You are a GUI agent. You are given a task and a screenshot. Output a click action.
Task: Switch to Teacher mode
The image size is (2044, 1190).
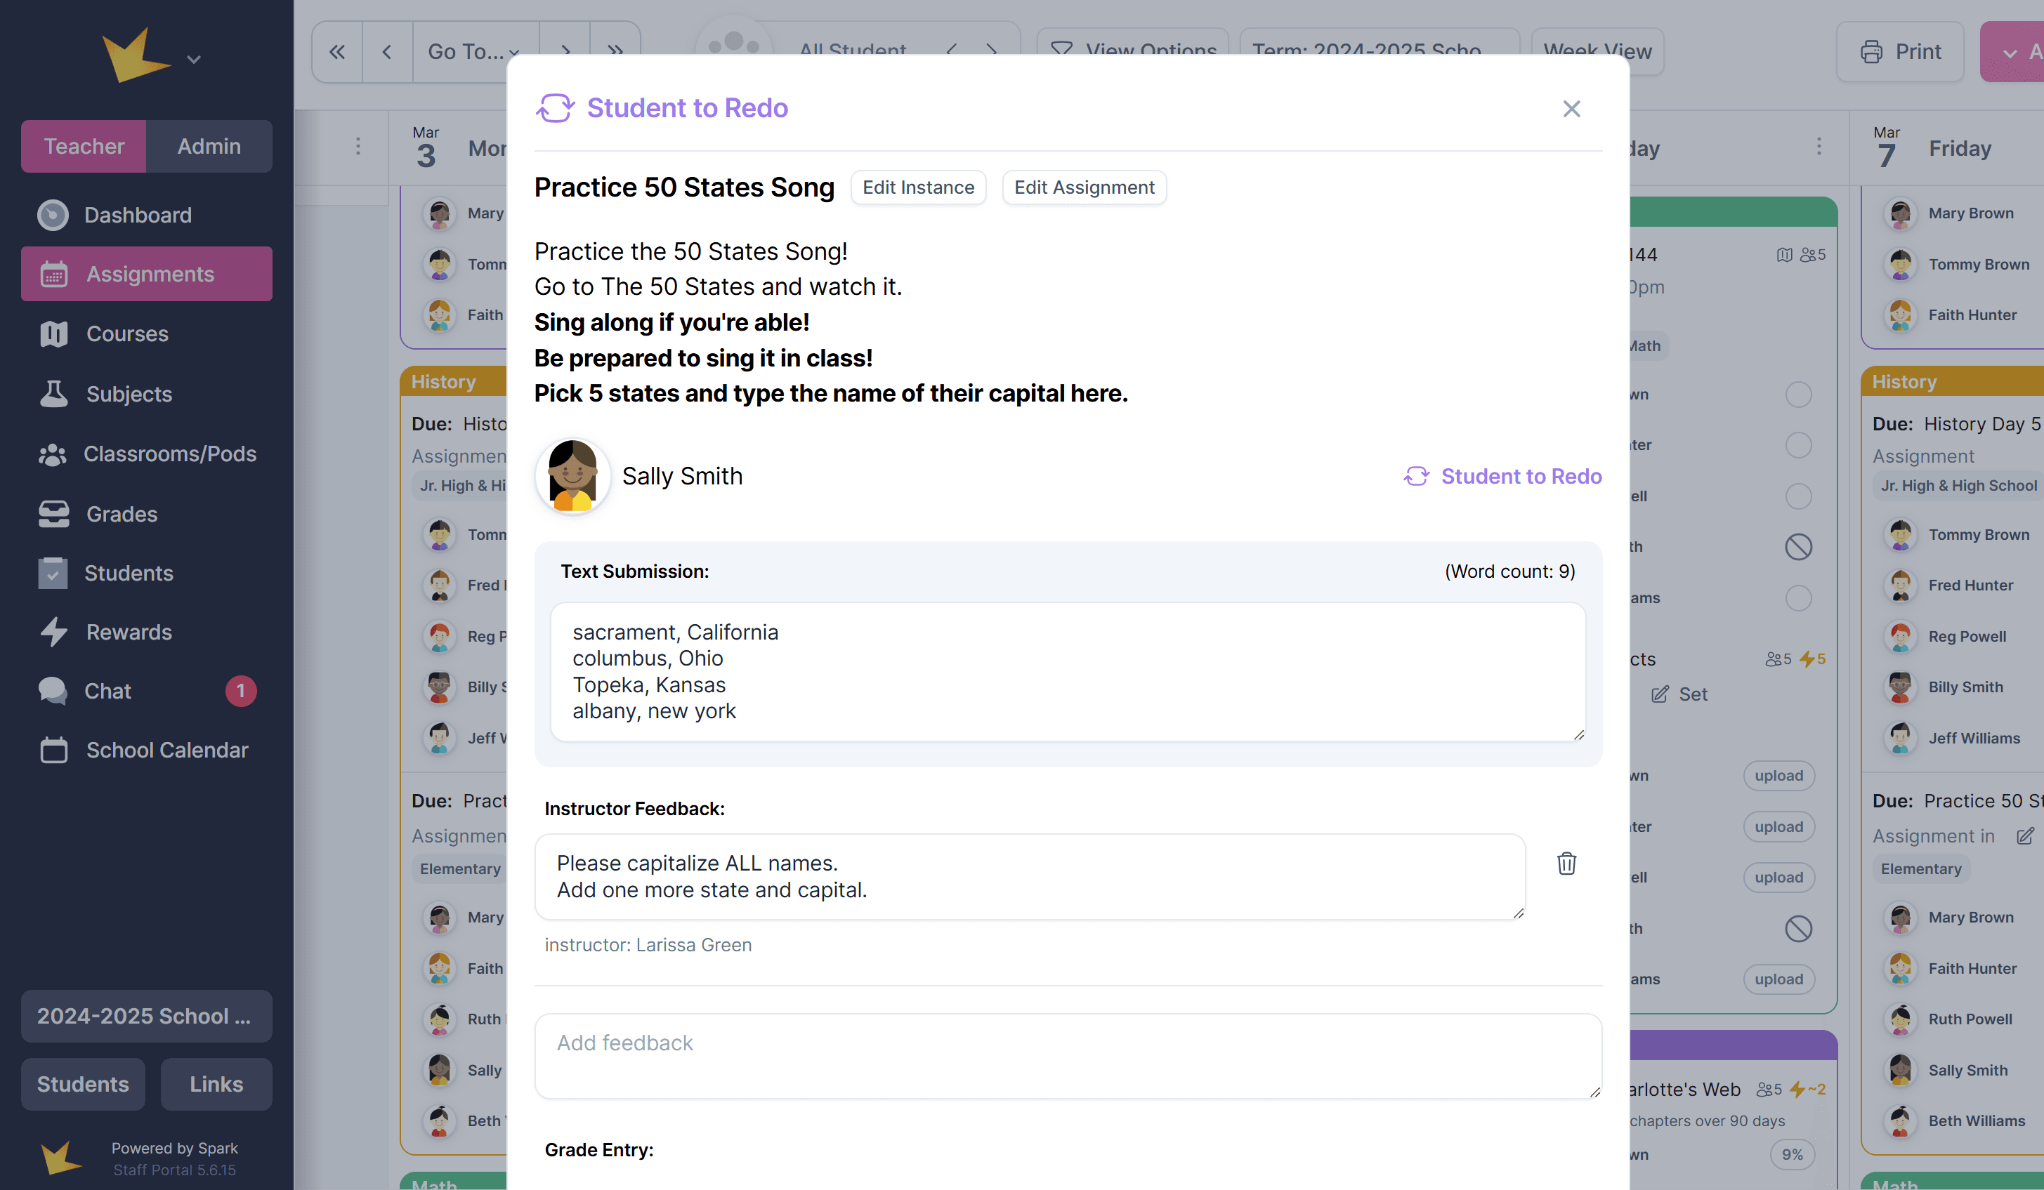click(84, 146)
